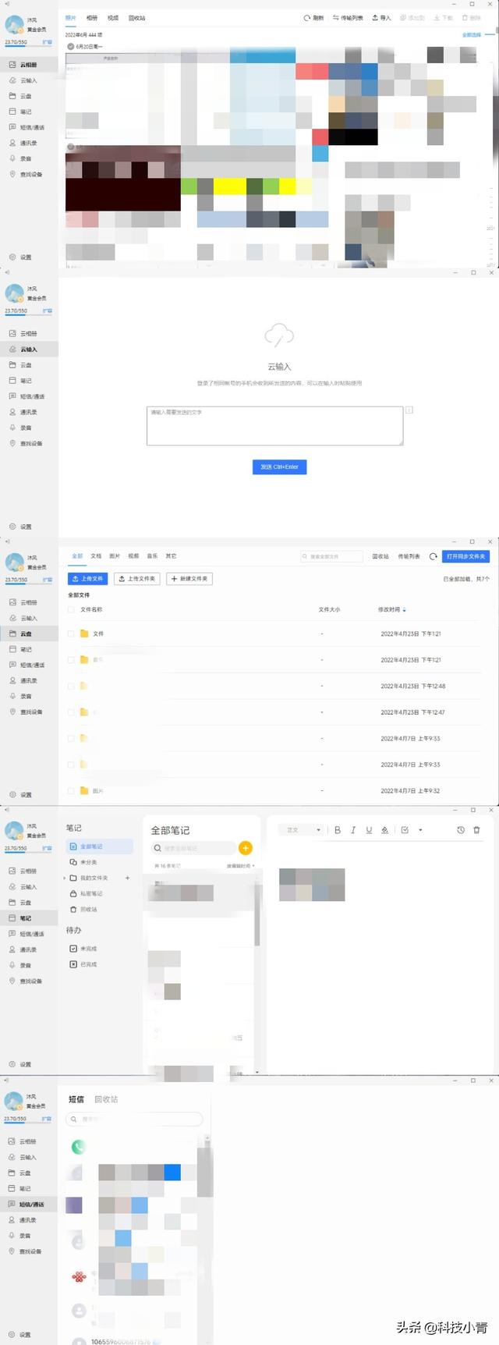This screenshot has width=499, height=1345.
Task: Click the 发送 Ctrl+Enter button
Action: click(x=279, y=467)
